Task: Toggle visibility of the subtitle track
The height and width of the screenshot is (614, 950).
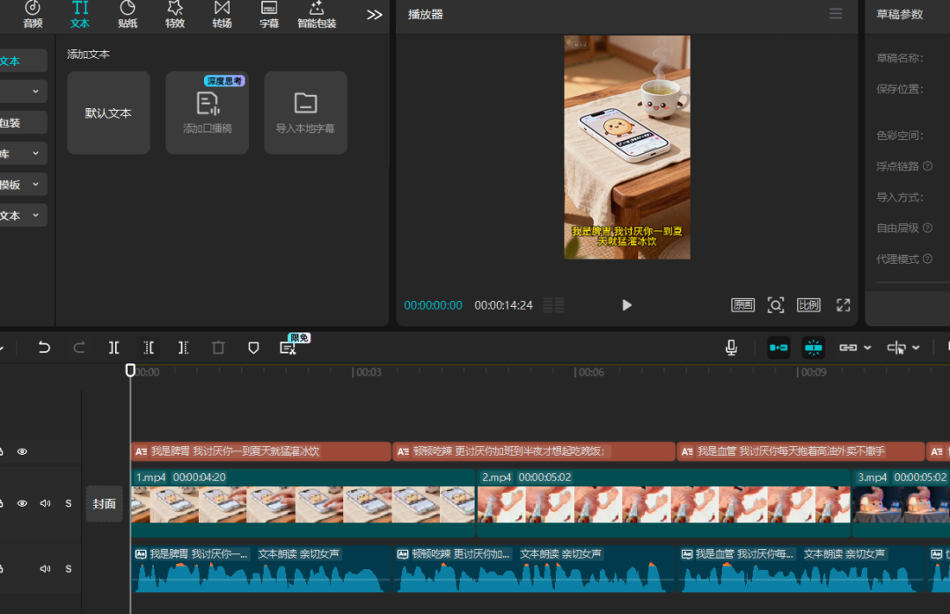Action: (x=22, y=451)
